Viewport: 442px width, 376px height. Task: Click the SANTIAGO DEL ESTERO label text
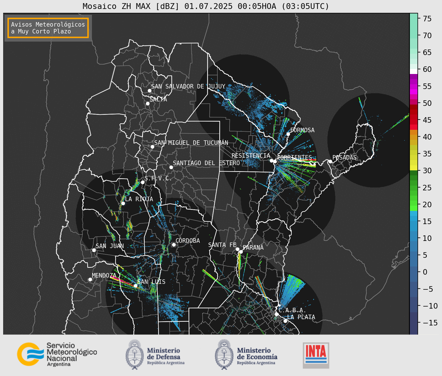206,163
